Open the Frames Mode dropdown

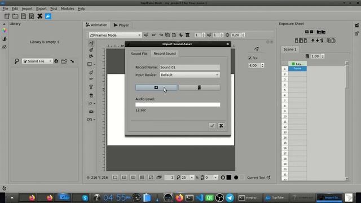coord(115,35)
